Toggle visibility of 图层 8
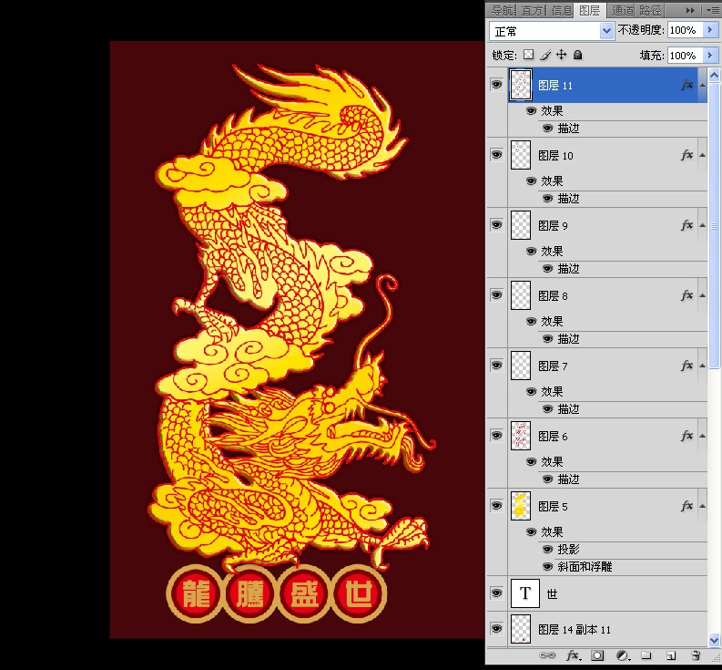The width and height of the screenshot is (722, 670). (496, 294)
